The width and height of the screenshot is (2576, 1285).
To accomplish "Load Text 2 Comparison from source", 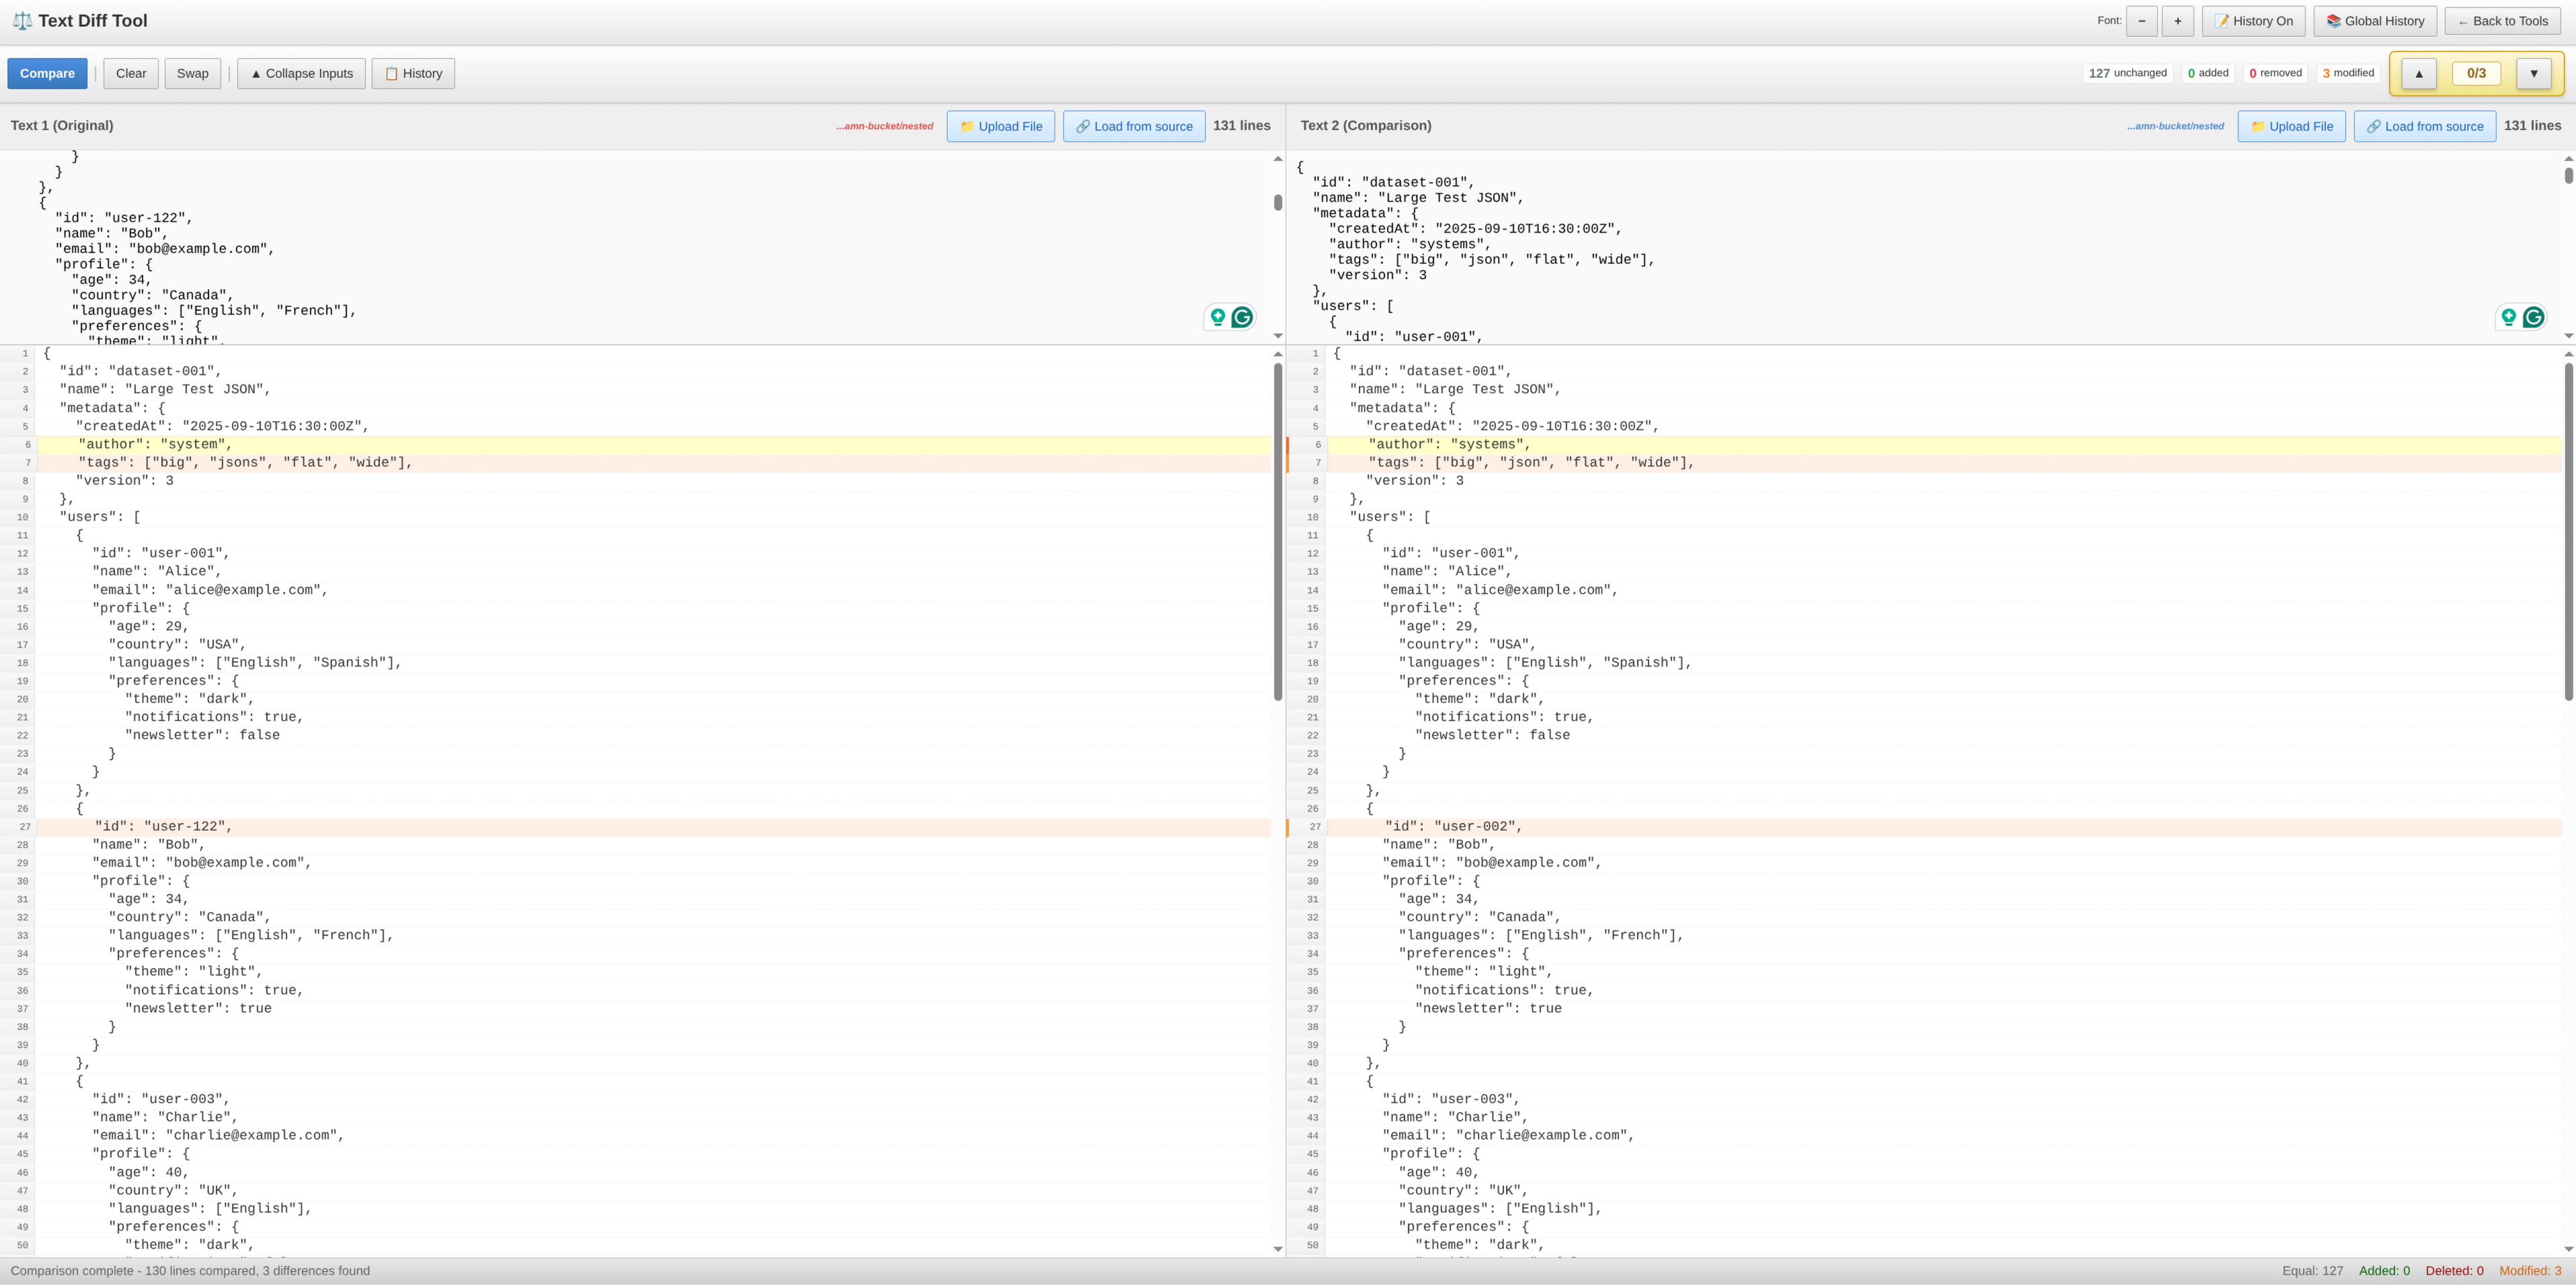I will (x=2424, y=126).
